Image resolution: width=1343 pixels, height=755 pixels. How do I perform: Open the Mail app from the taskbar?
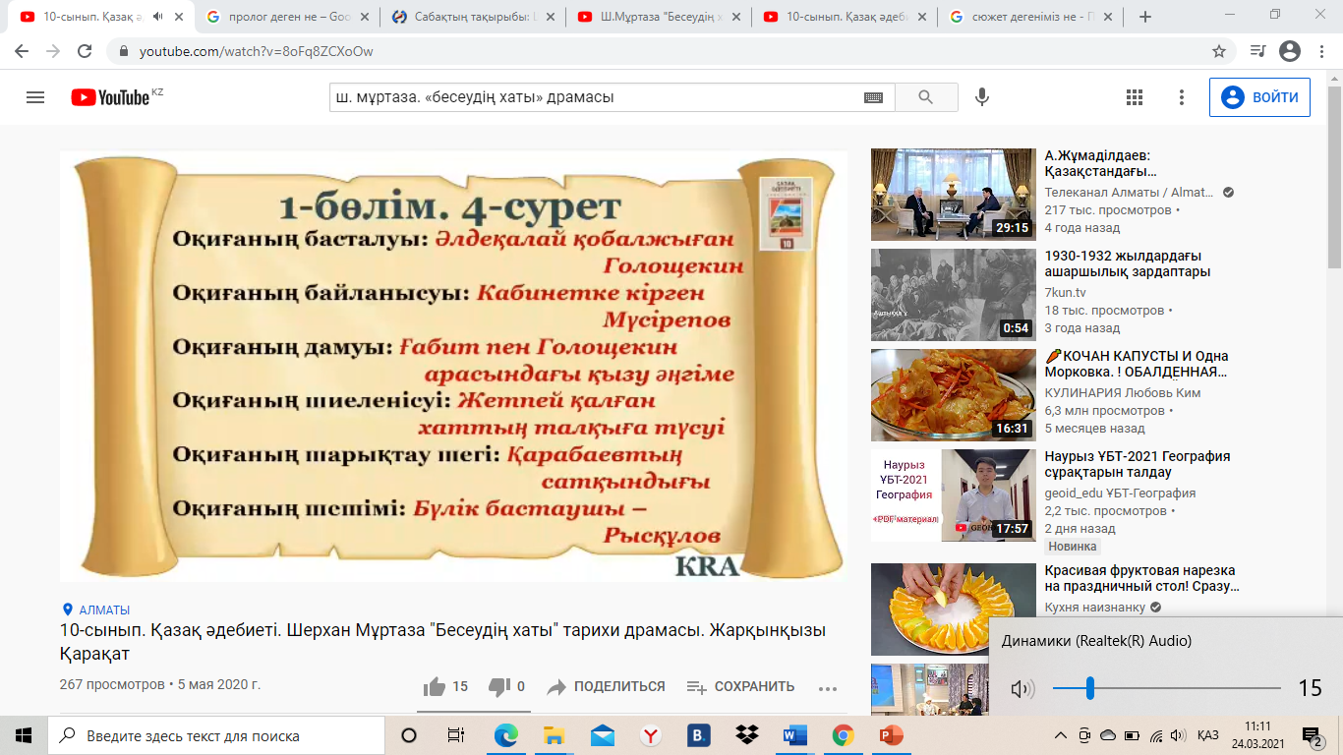point(602,735)
